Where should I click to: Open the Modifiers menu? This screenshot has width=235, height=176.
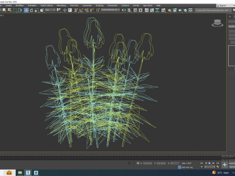(20, 5)
